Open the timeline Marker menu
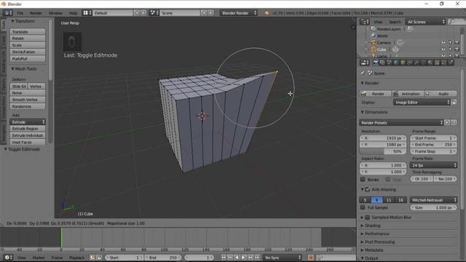This screenshot has width=466, height=262. point(39,258)
